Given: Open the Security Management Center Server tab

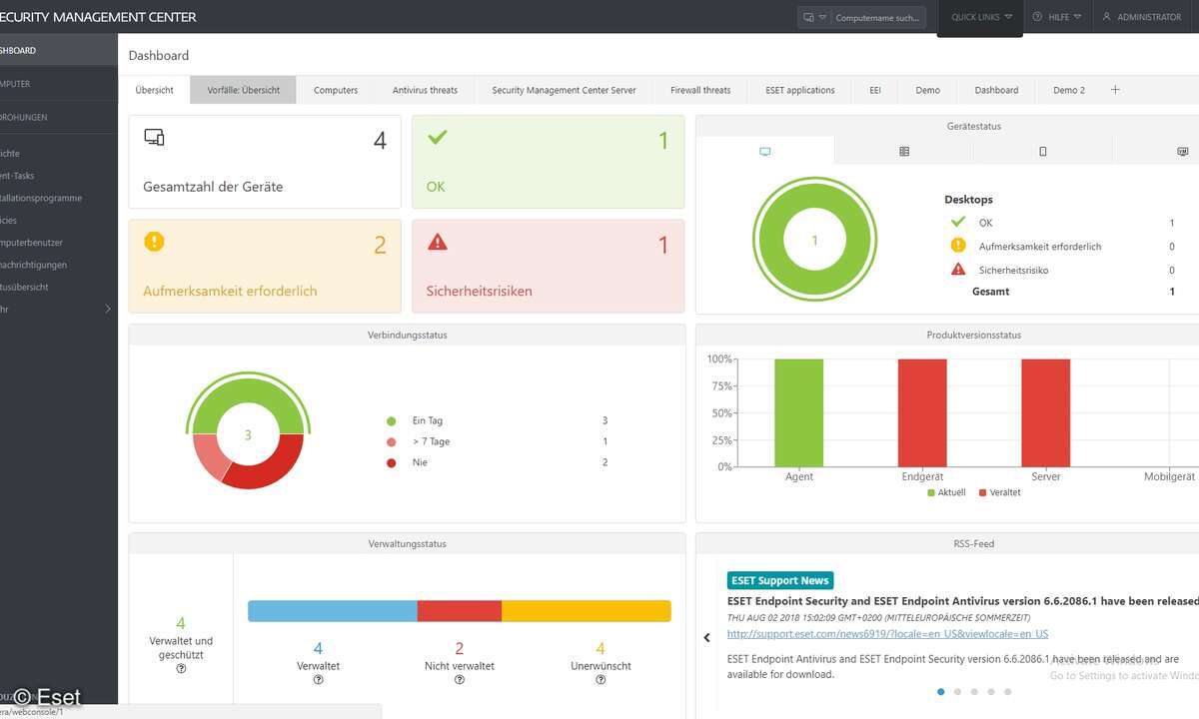Looking at the screenshot, I should click(x=564, y=90).
